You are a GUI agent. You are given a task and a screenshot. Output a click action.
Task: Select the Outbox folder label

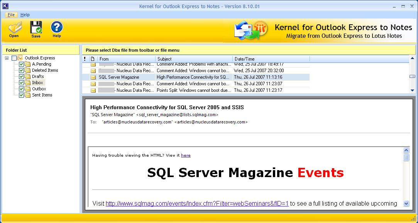[x=39, y=89]
